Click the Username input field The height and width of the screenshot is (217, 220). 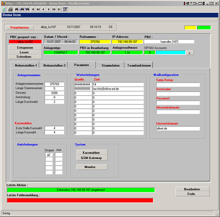click(178, 94)
